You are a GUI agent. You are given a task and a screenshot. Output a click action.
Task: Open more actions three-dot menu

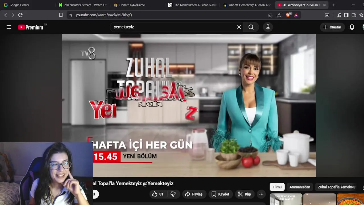point(261,194)
